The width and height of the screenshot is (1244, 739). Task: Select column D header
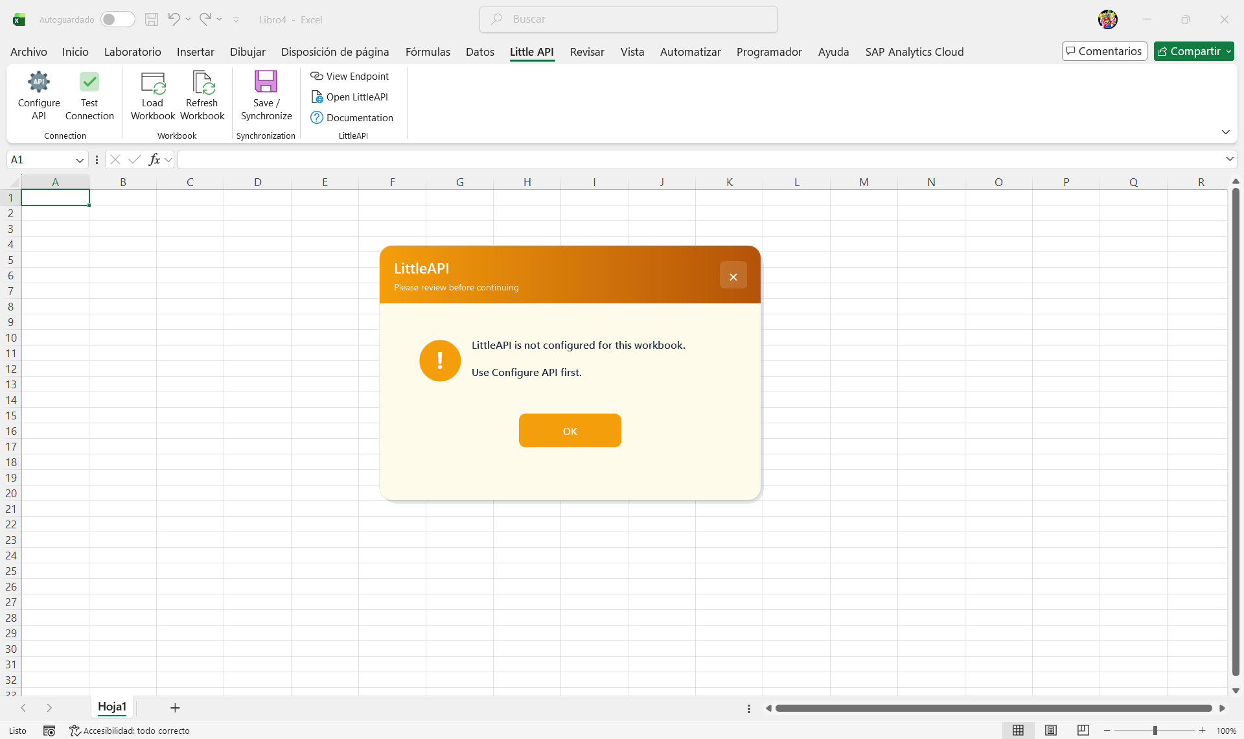click(258, 182)
